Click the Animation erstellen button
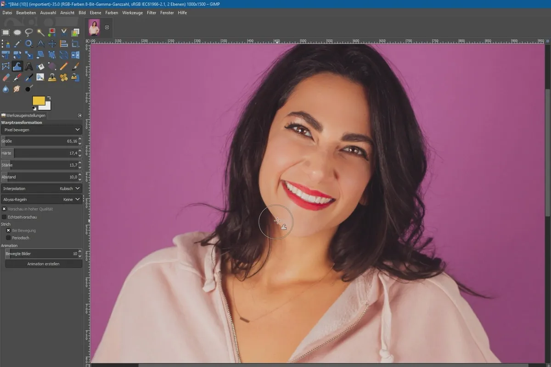This screenshot has height=367, width=551. (43, 264)
